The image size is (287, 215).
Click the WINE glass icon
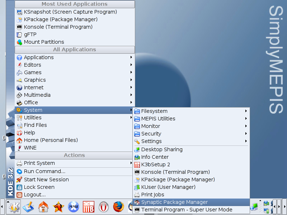19,148
